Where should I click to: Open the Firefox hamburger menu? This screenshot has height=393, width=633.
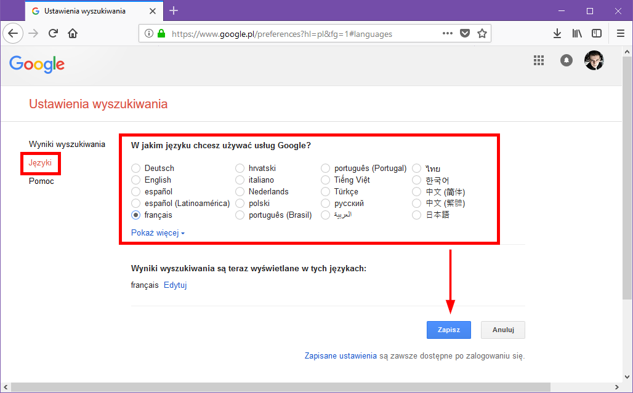coord(620,33)
